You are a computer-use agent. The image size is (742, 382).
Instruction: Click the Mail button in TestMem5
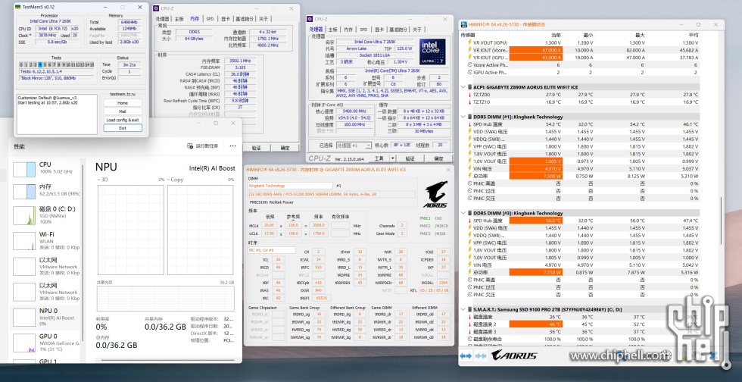tap(123, 111)
